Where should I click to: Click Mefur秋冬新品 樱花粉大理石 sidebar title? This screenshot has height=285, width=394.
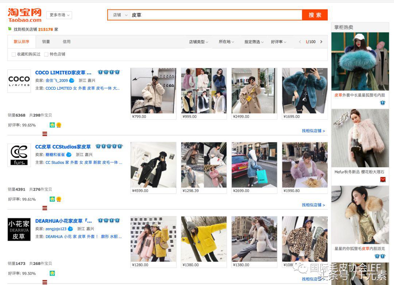point(359,172)
